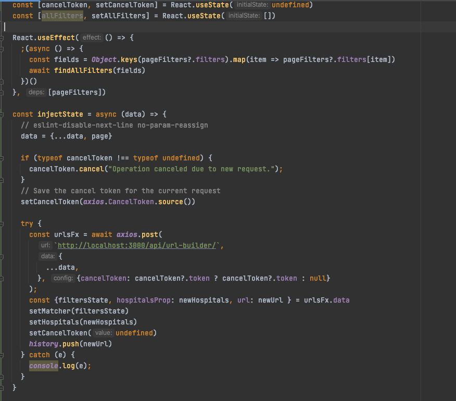The width and height of the screenshot is (456, 401).
Task: Click the post method after axios
Action: click(150, 234)
